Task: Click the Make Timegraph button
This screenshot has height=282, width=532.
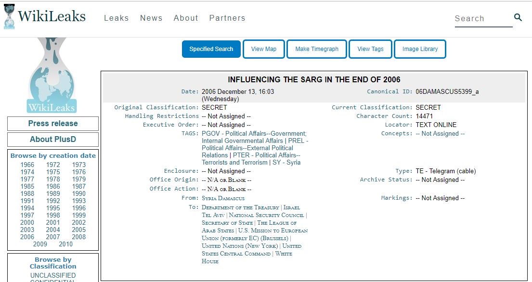Action: point(317,49)
